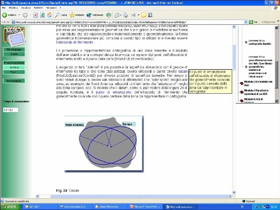Screen dimensions: 280x210
Task: Click the content pane scroll up arrow
Action: pos(234,27)
